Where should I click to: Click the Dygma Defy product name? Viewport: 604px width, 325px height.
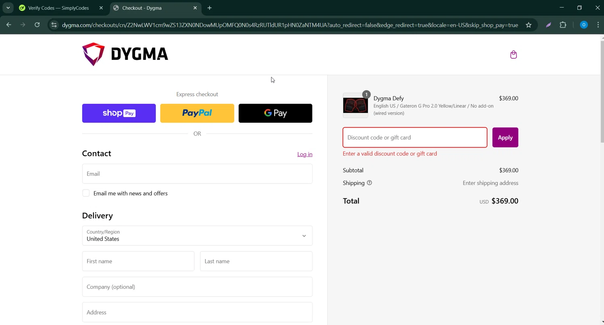click(389, 99)
